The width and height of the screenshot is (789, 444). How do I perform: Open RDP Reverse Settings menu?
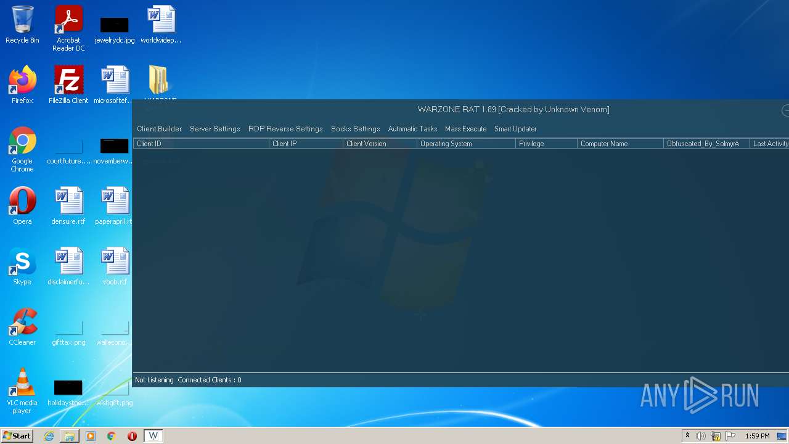tap(285, 129)
